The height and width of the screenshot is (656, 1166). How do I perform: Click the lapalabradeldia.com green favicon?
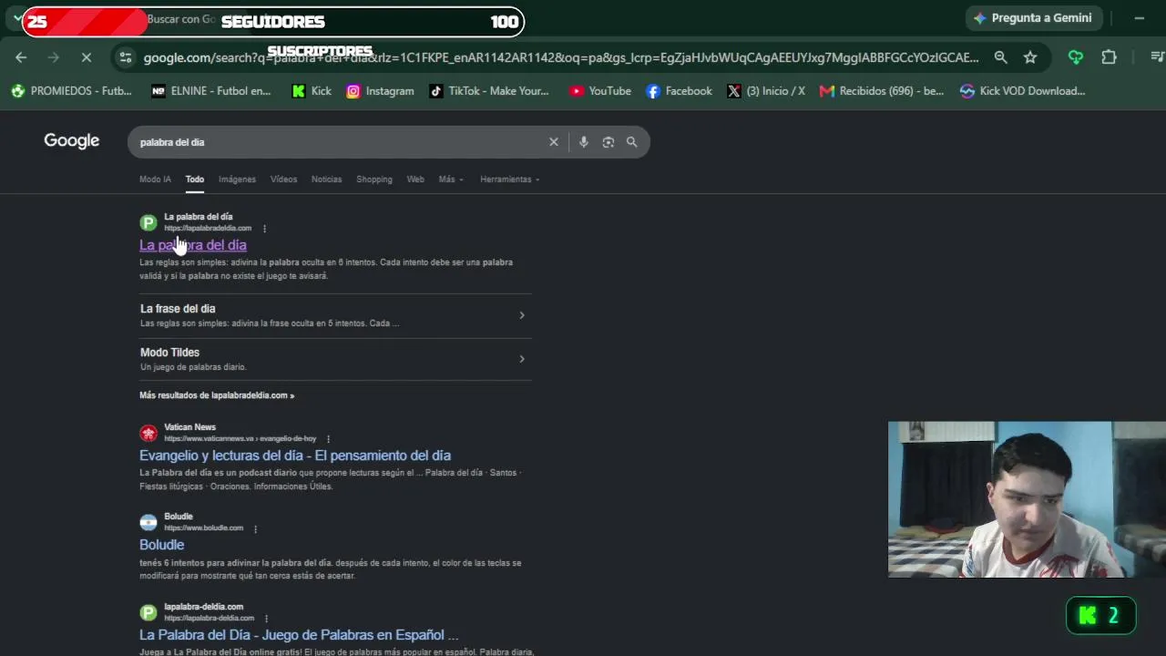pyautogui.click(x=148, y=222)
